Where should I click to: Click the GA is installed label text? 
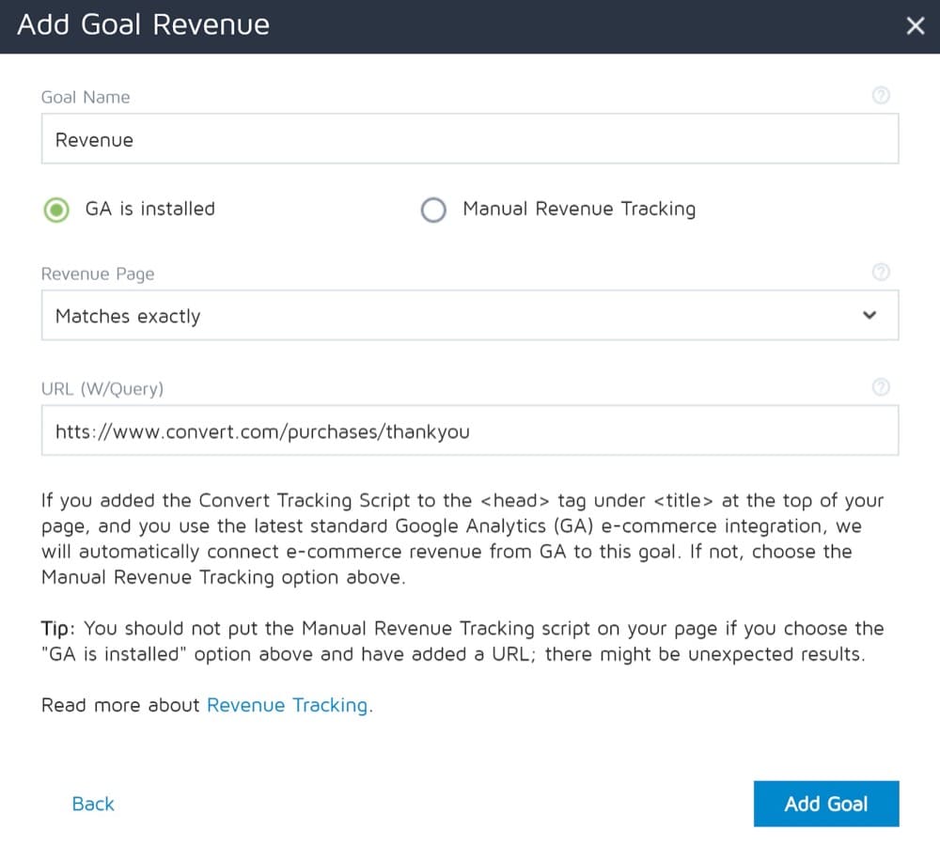click(x=150, y=209)
